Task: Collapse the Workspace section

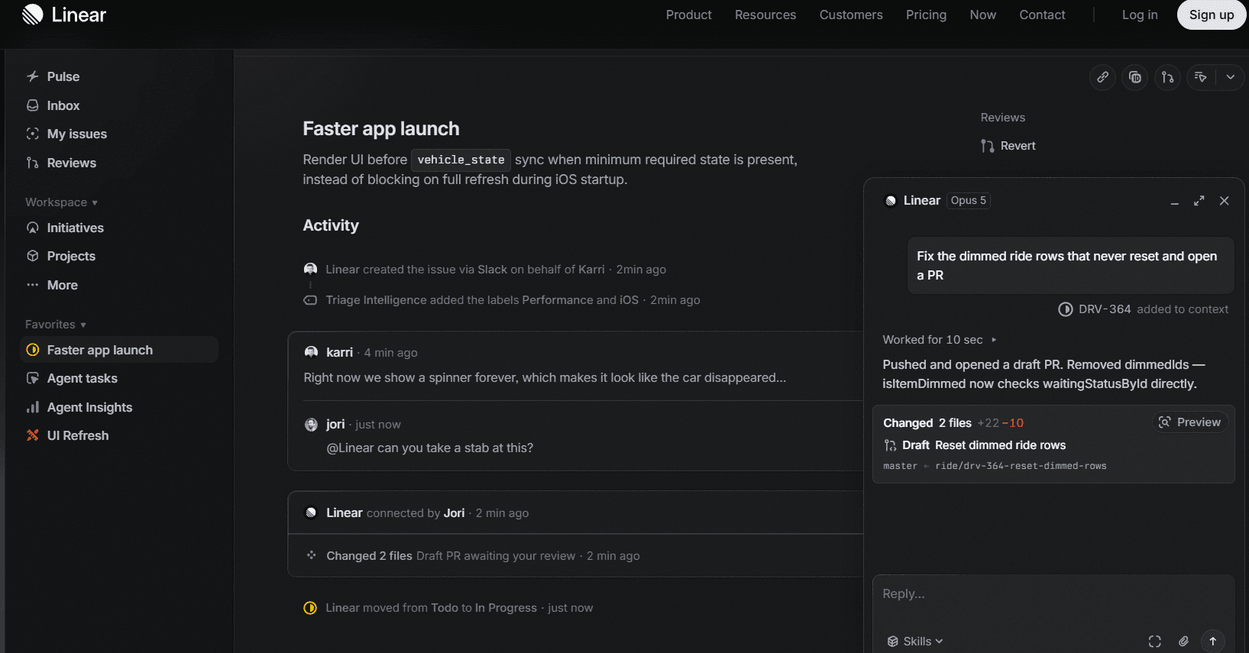Action: 61,202
